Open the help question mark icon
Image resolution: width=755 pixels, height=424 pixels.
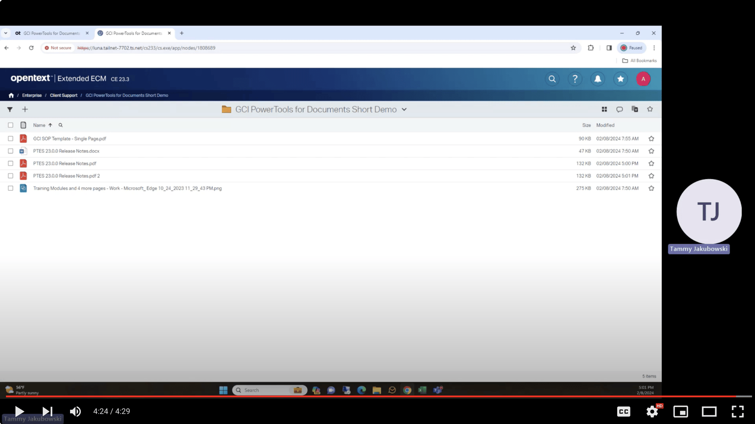(575, 79)
